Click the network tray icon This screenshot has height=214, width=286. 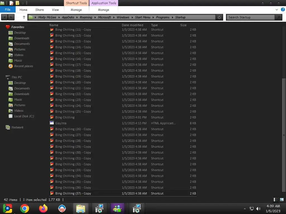[252, 209]
